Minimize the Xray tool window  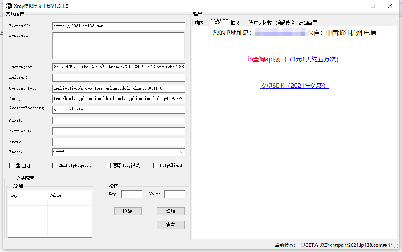point(356,6)
